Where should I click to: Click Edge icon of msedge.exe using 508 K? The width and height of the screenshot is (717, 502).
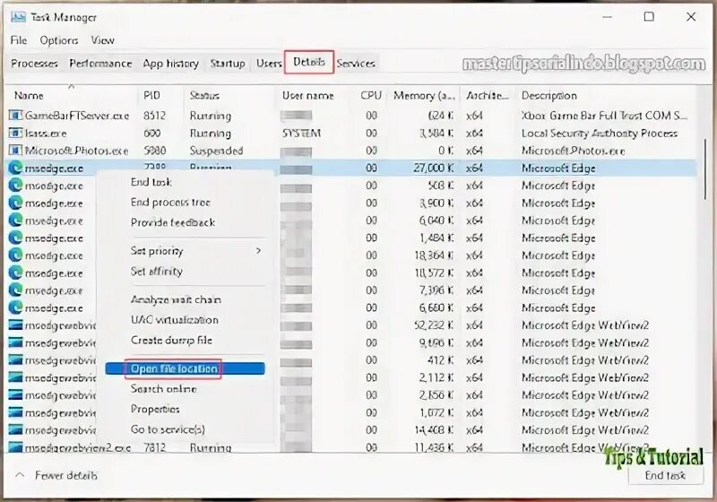pos(15,186)
